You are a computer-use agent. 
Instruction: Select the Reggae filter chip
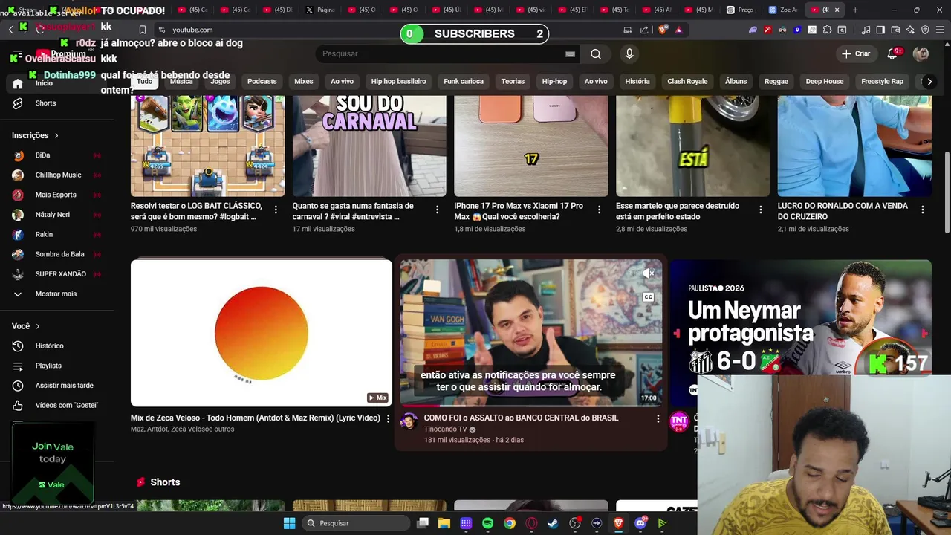click(x=776, y=81)
